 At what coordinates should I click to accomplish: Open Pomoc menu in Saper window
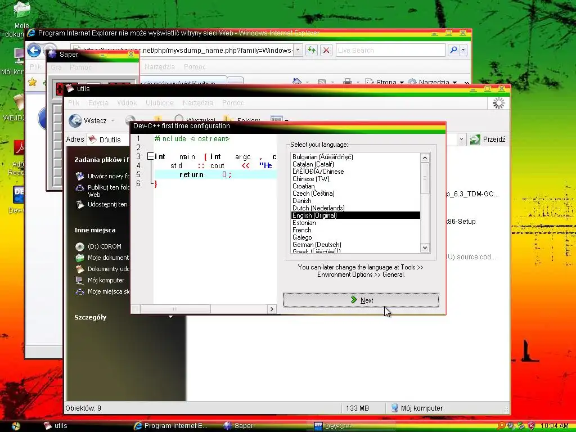[x=80, y=67]
